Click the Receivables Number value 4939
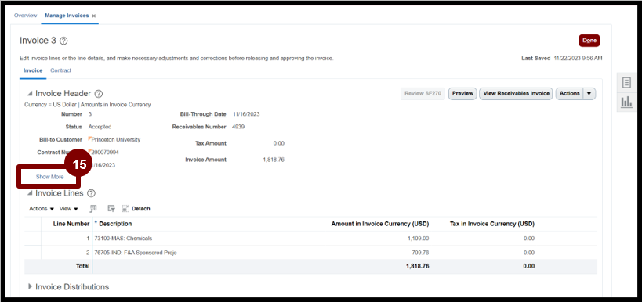 point(238,127)
